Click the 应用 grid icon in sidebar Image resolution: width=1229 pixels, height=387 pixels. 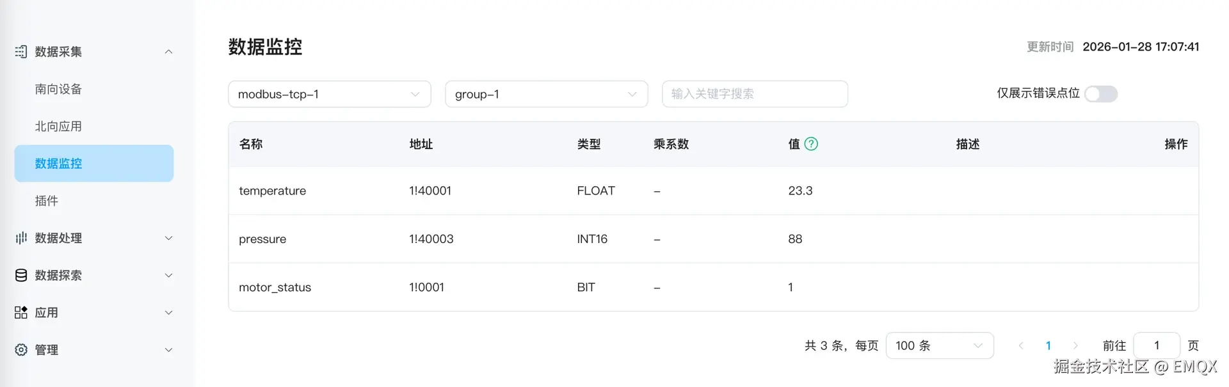(21, 312)
